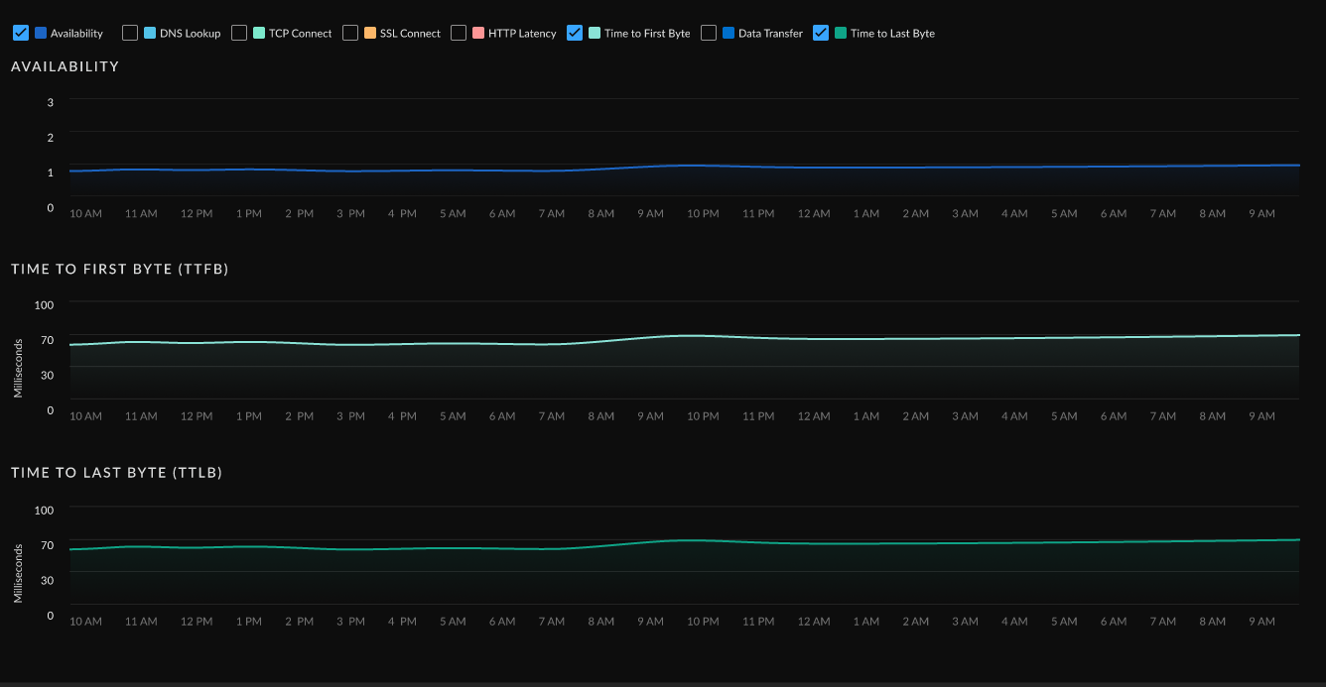The image size is (1326, 687).
Task: Uncheck the Availability checkbox
Action: pos(21,33)
